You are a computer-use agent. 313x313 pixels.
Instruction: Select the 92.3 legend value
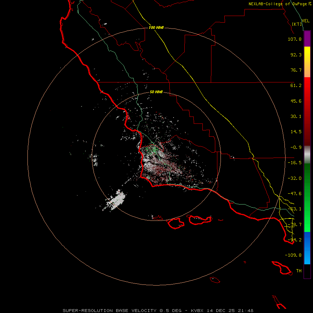point(296,55)
